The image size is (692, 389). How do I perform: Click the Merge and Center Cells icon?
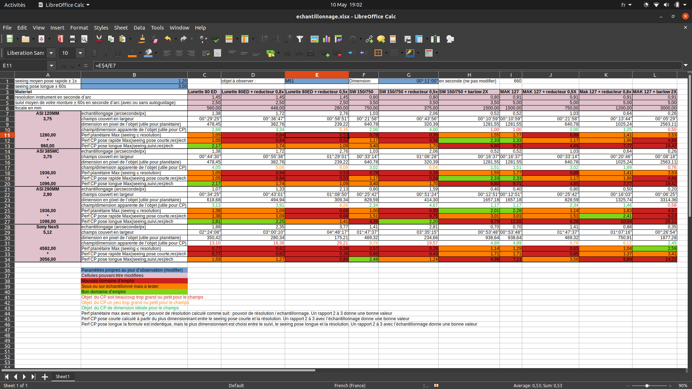pos(217,53)
